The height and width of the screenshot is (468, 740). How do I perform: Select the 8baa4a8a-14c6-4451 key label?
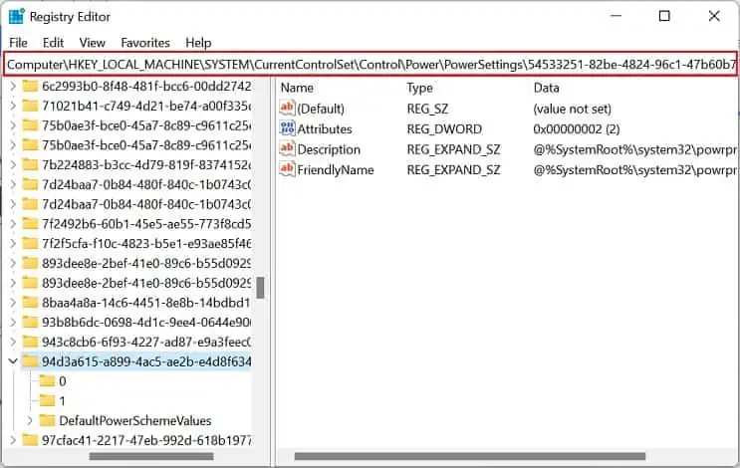[146, 303]
